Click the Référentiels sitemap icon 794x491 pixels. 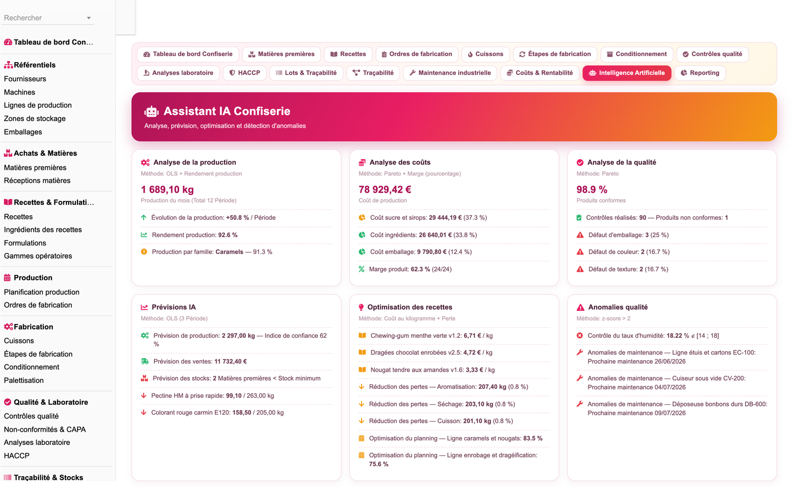coord(8,65)
